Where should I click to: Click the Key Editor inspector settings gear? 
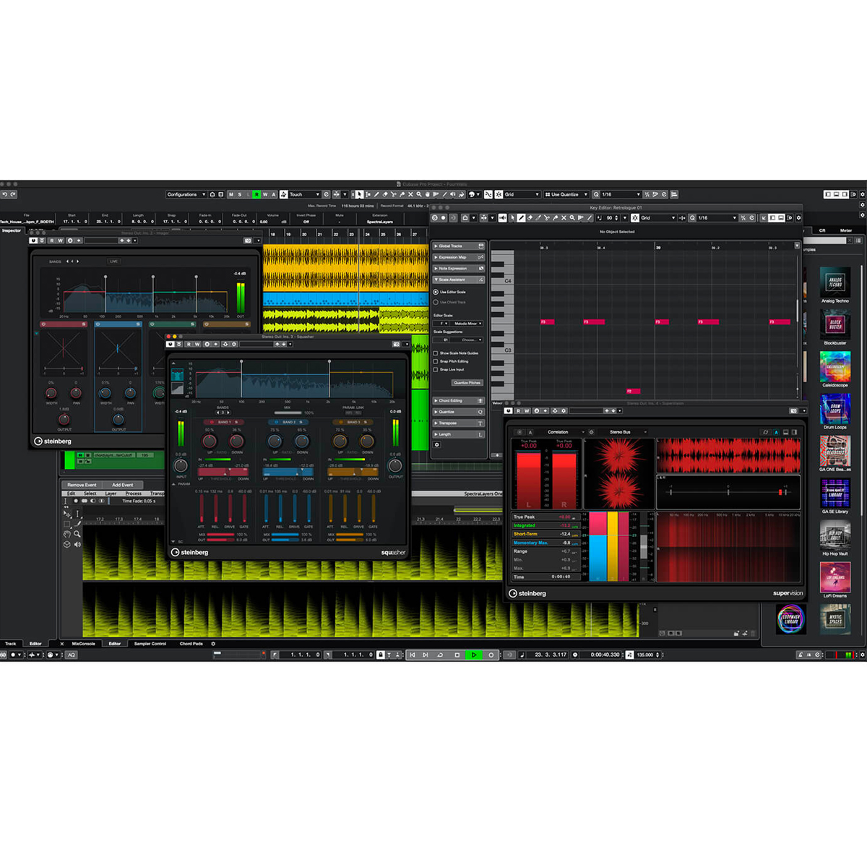436,445
